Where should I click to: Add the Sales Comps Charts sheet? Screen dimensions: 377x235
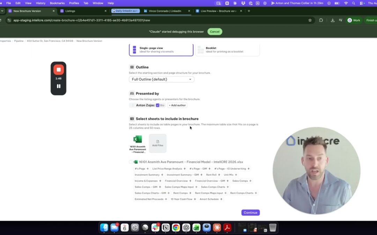tap(228, 187)
